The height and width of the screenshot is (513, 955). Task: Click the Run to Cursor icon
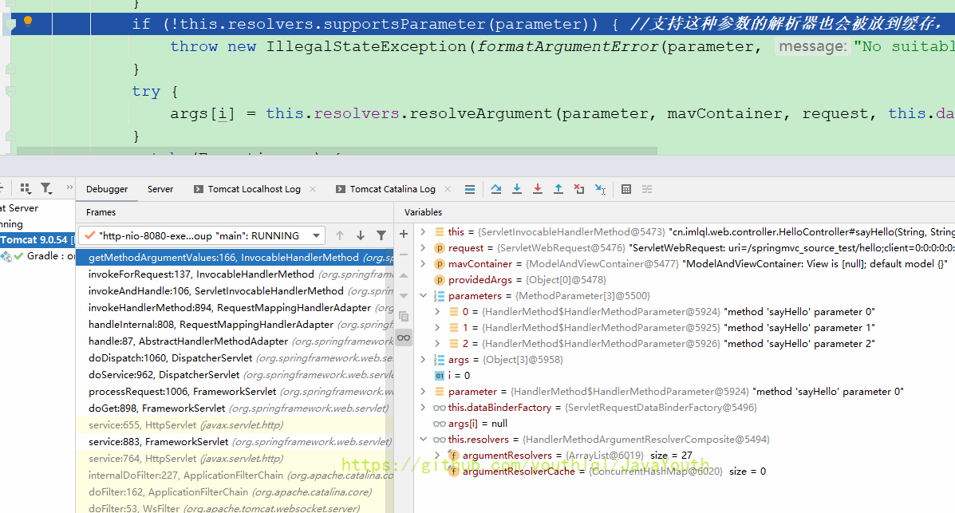coord(600,189)
